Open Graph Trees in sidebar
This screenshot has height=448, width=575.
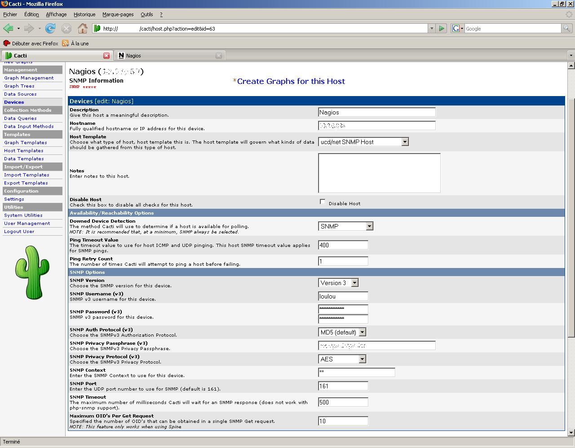coord(19,86)
